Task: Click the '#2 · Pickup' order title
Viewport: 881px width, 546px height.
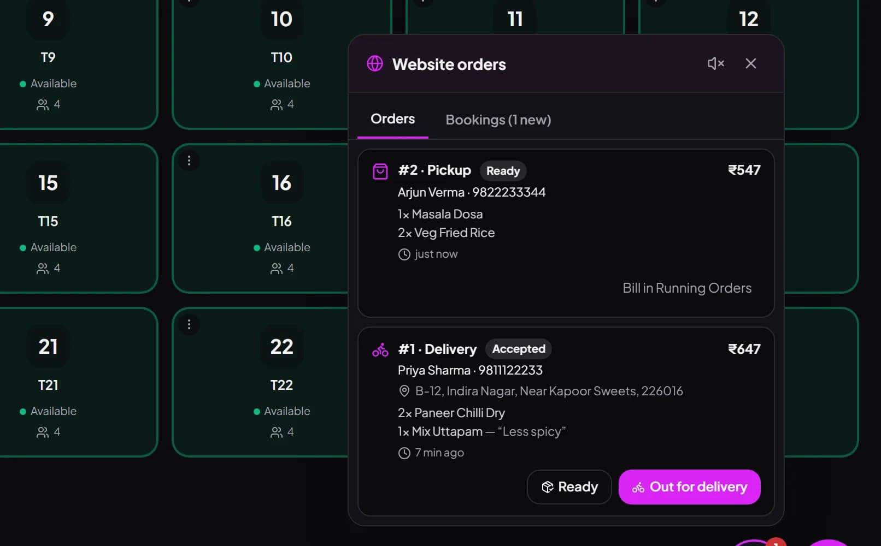Action: [x=434, y=170]
